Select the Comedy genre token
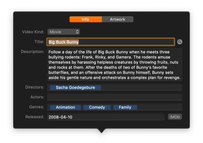The width and height of the screenshot is (203, 143). 97,107
